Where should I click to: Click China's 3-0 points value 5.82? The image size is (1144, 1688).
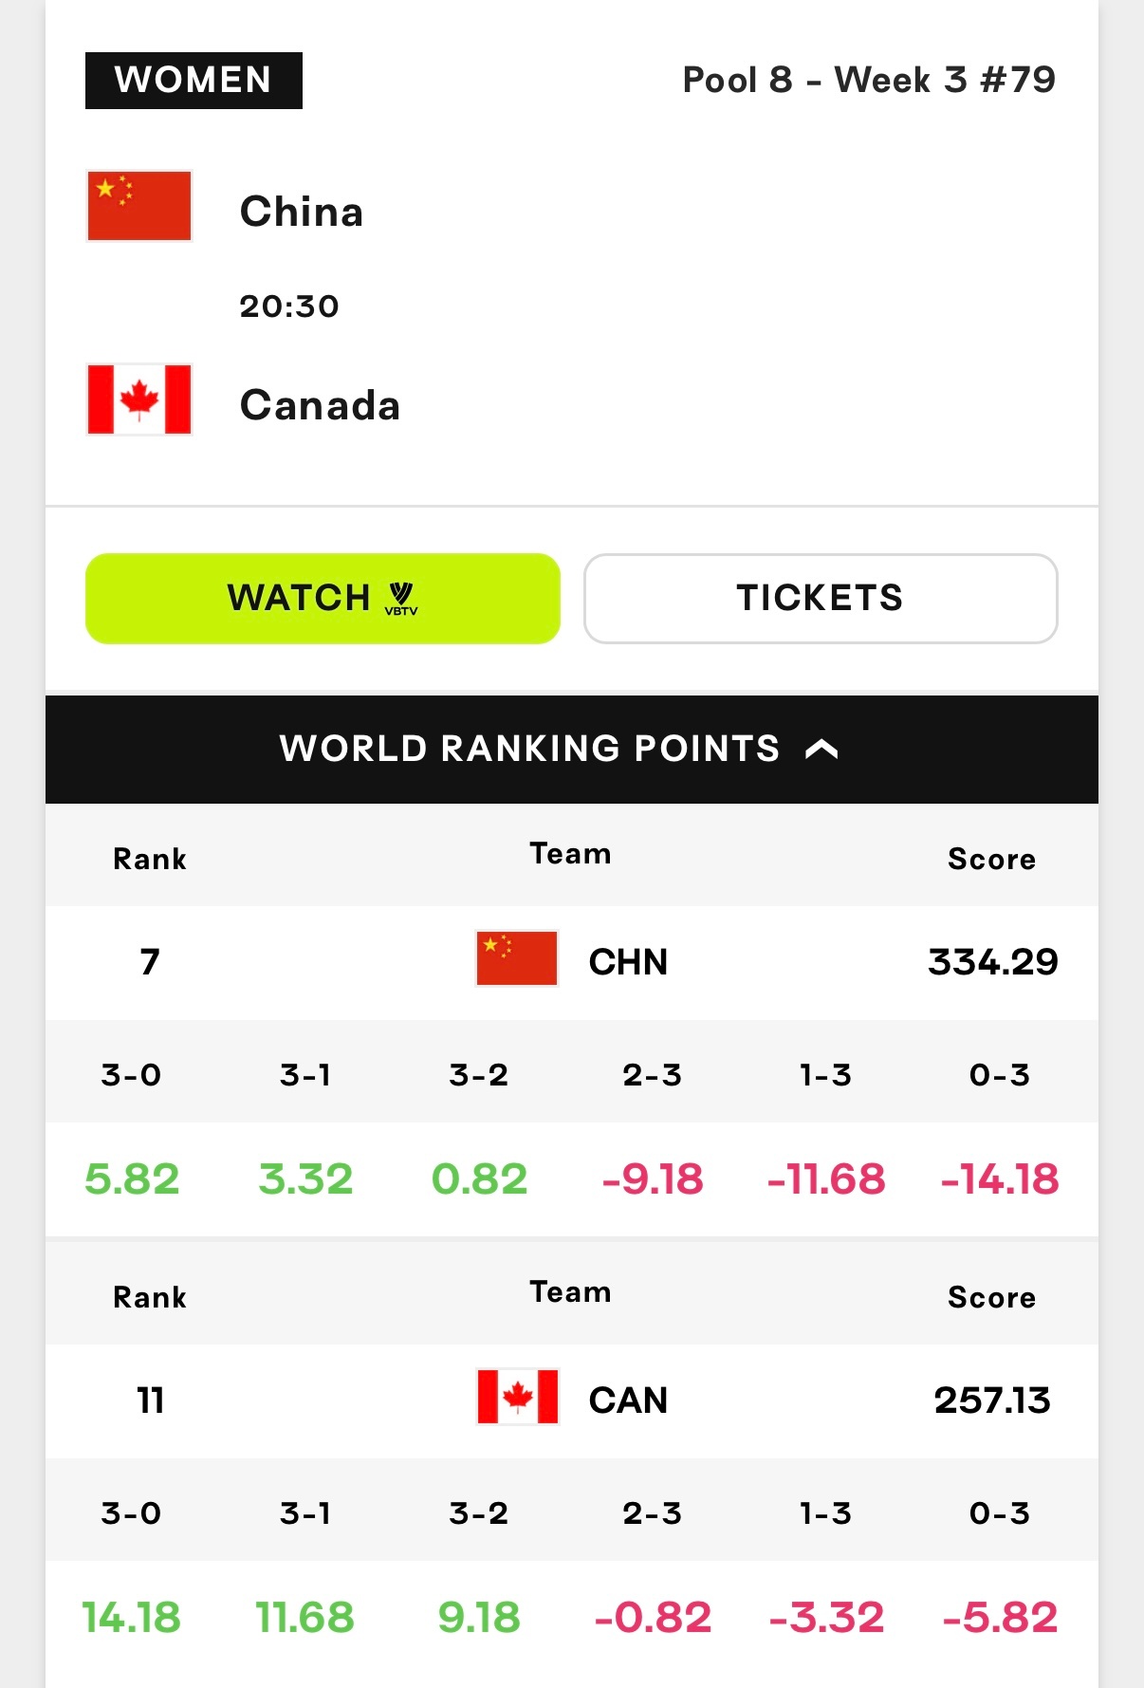coord(132,1179)
